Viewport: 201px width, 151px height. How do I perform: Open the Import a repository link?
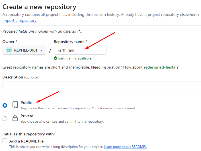pos(20,20)
